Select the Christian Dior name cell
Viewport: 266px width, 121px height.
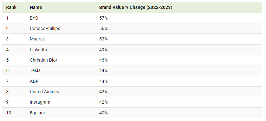click(44, 60)
